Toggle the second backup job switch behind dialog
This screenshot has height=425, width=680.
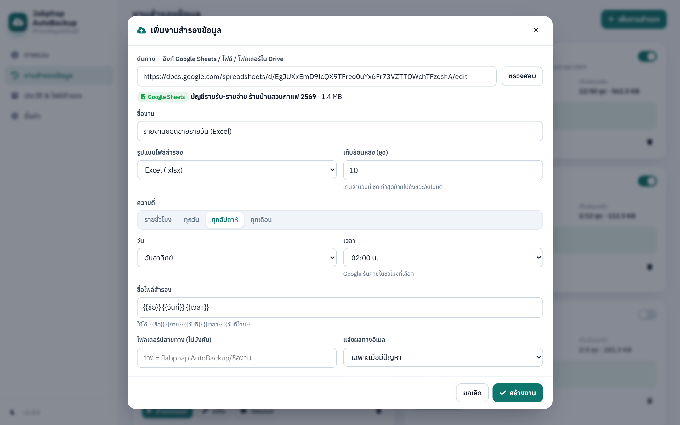coord(648,181)
